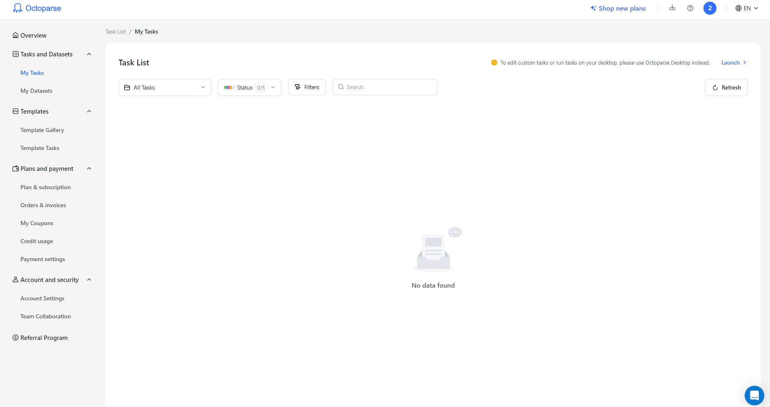Click the Task List heading

[x=134, y=63]
